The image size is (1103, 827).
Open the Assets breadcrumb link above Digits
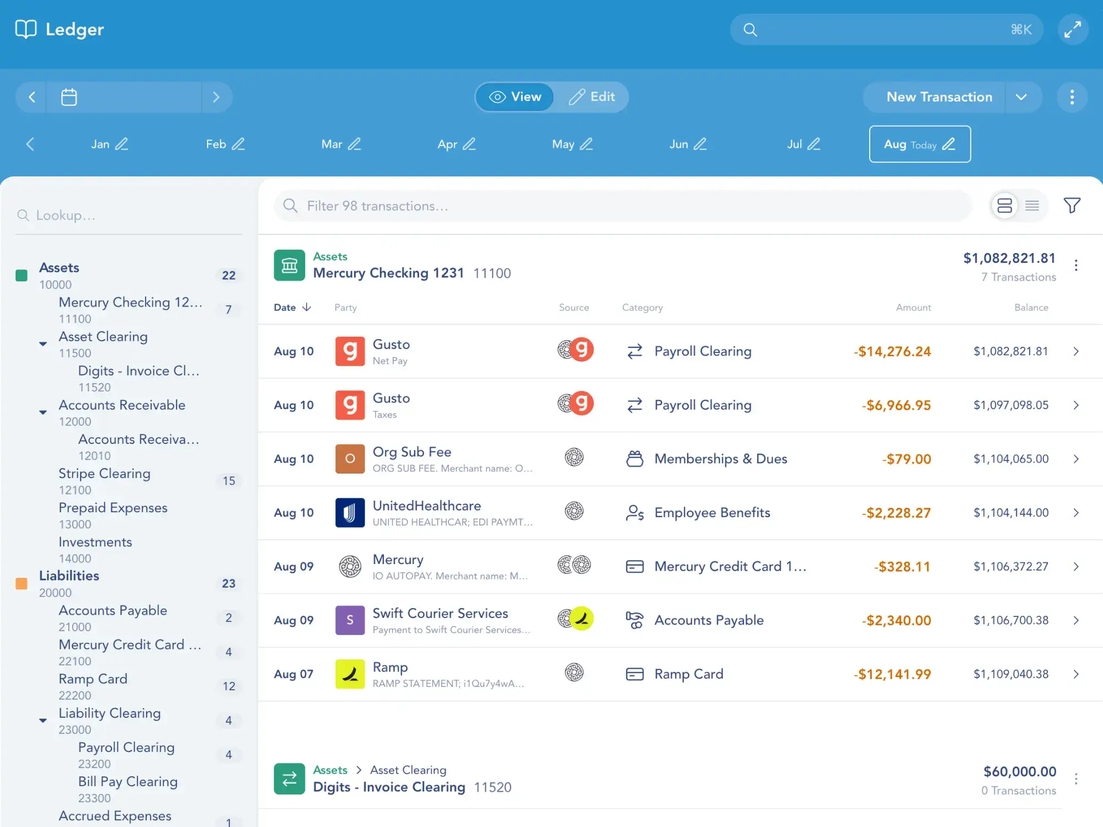click(330, 770)
